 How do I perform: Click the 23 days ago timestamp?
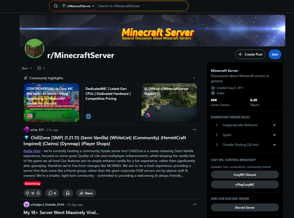[x=75, y=205]
